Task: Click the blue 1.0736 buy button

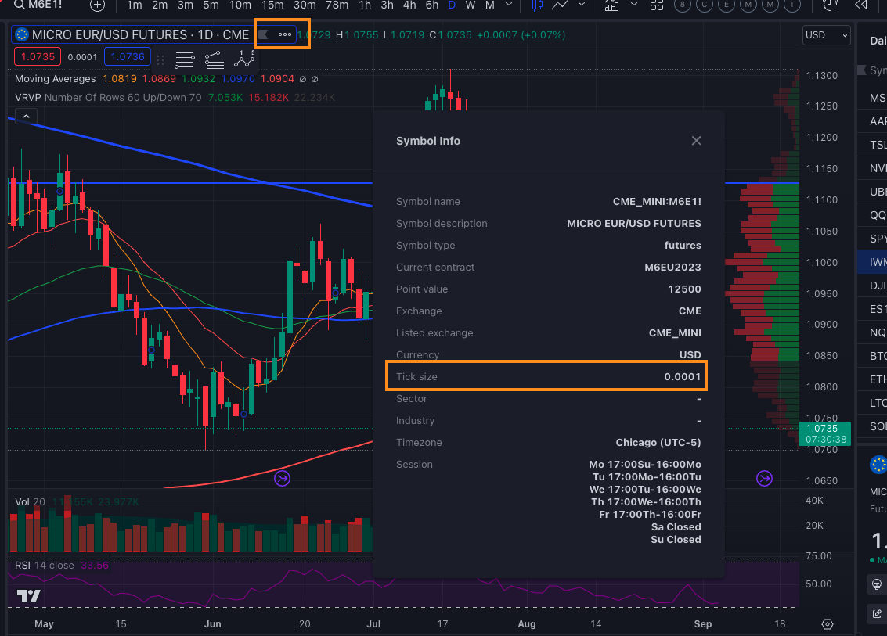Action: pyautogui.click(x=128, y=57)
